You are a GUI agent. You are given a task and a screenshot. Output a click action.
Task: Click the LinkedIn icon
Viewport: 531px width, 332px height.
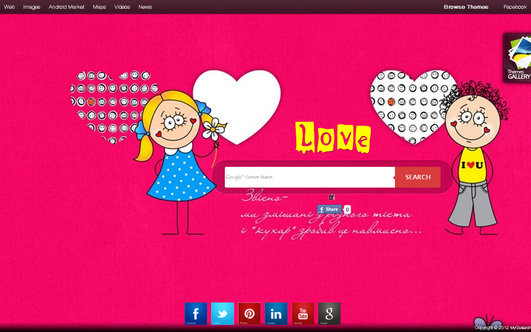tap(276, 314)
